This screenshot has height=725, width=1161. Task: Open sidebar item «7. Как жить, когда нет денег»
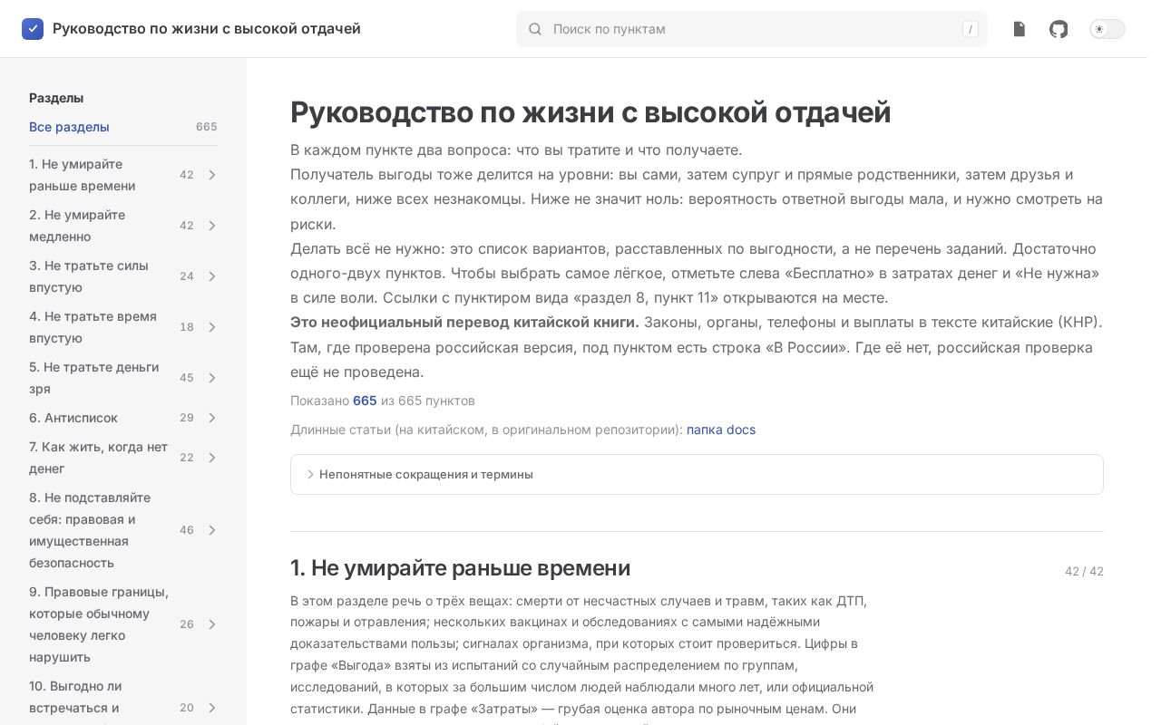[99, 458]
